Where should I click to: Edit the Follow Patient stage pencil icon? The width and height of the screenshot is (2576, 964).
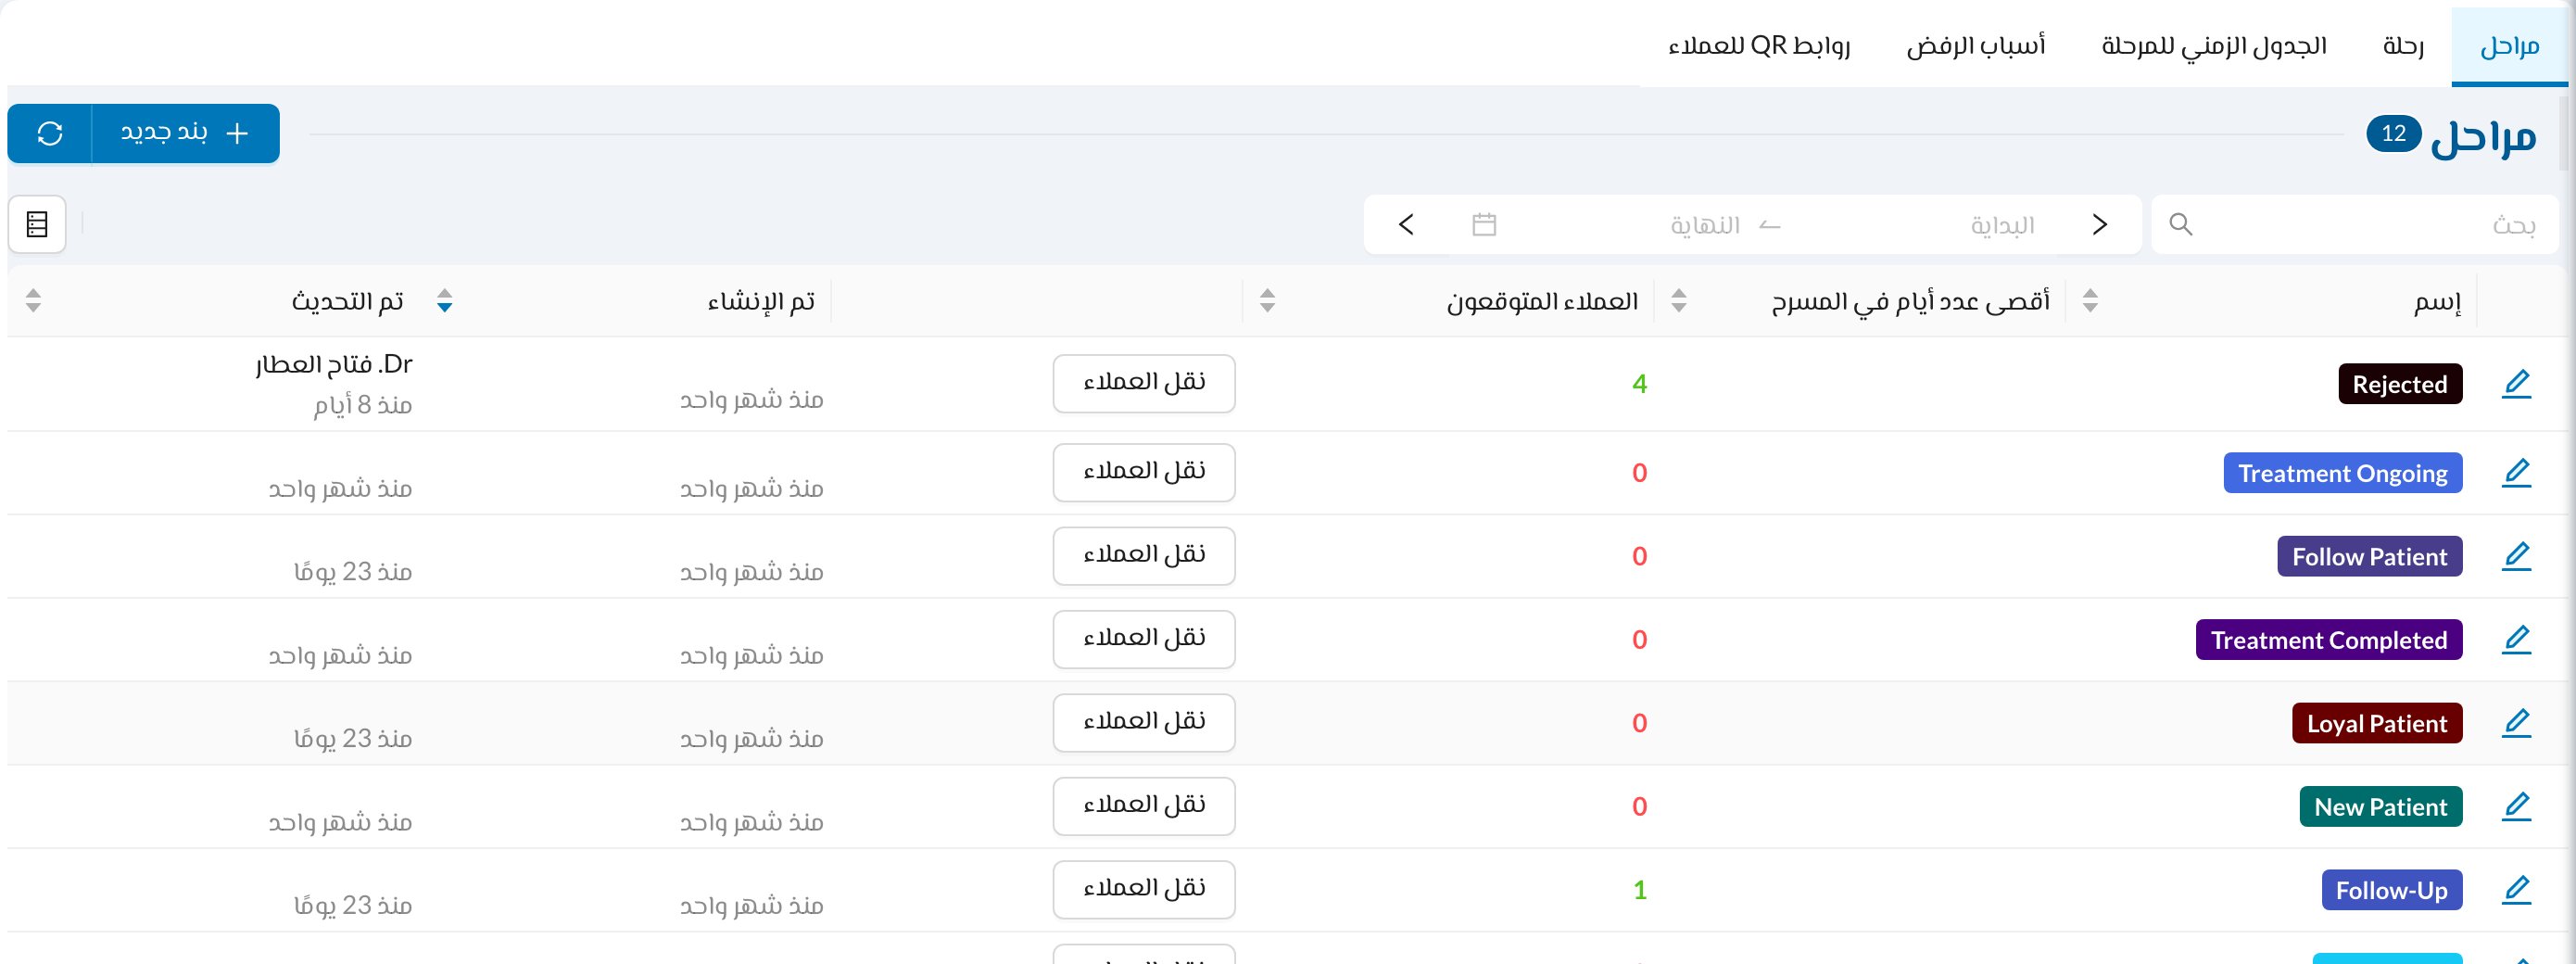[2516, 556]
